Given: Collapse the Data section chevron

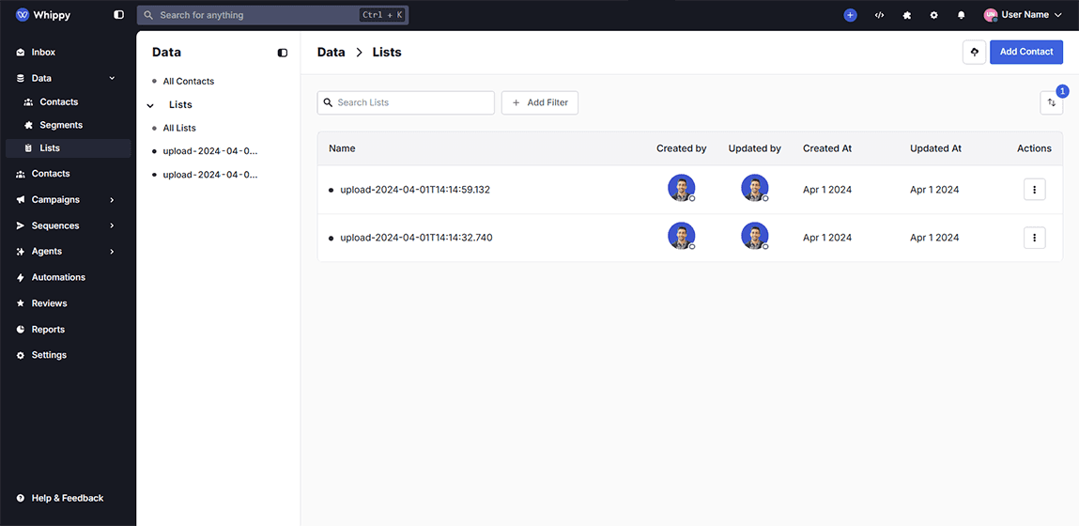Looking at the screenshot, I should [112, 79].
